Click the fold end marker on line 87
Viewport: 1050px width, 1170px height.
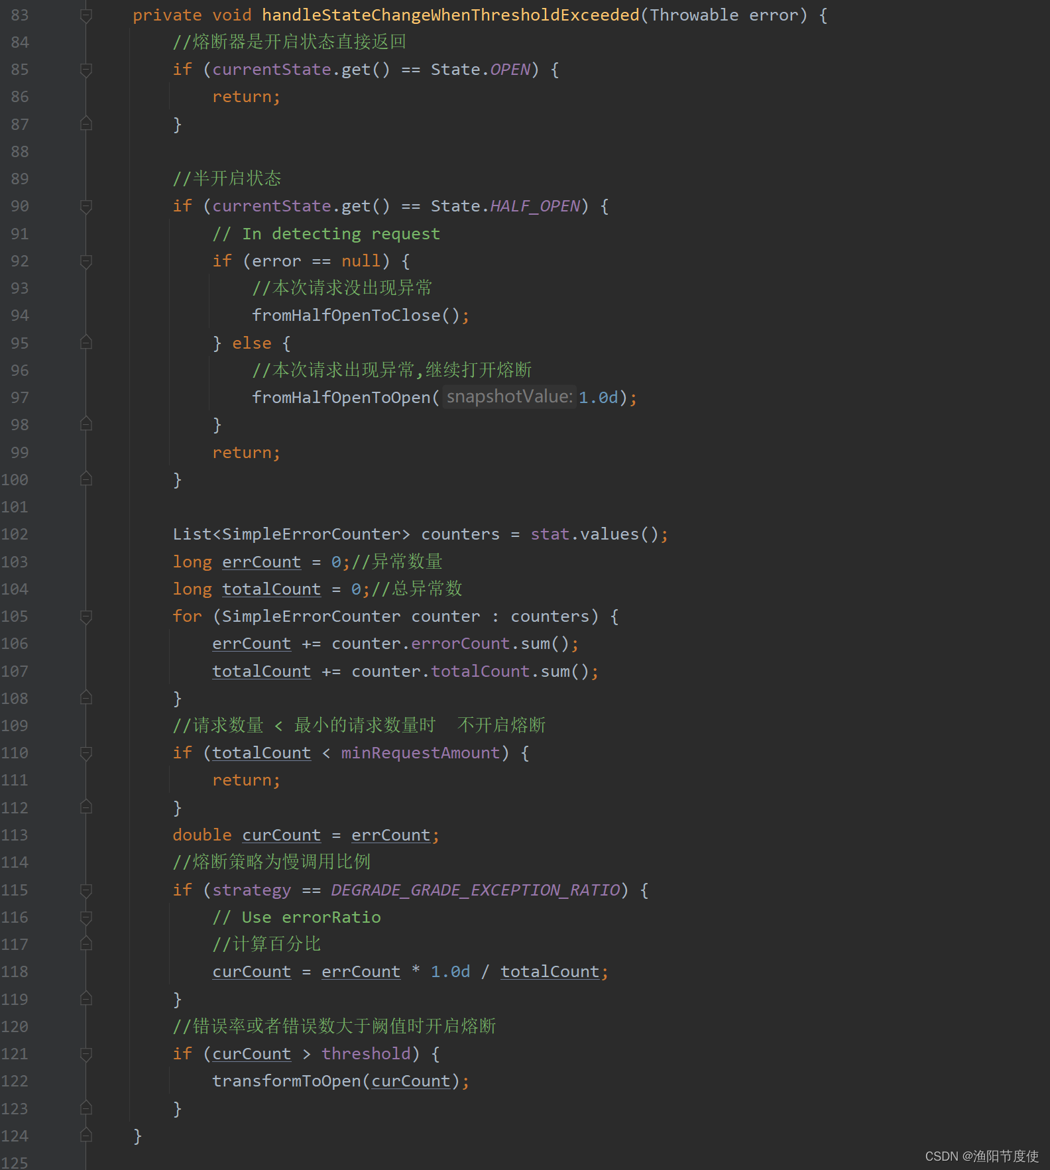click(x=86, y=124)
